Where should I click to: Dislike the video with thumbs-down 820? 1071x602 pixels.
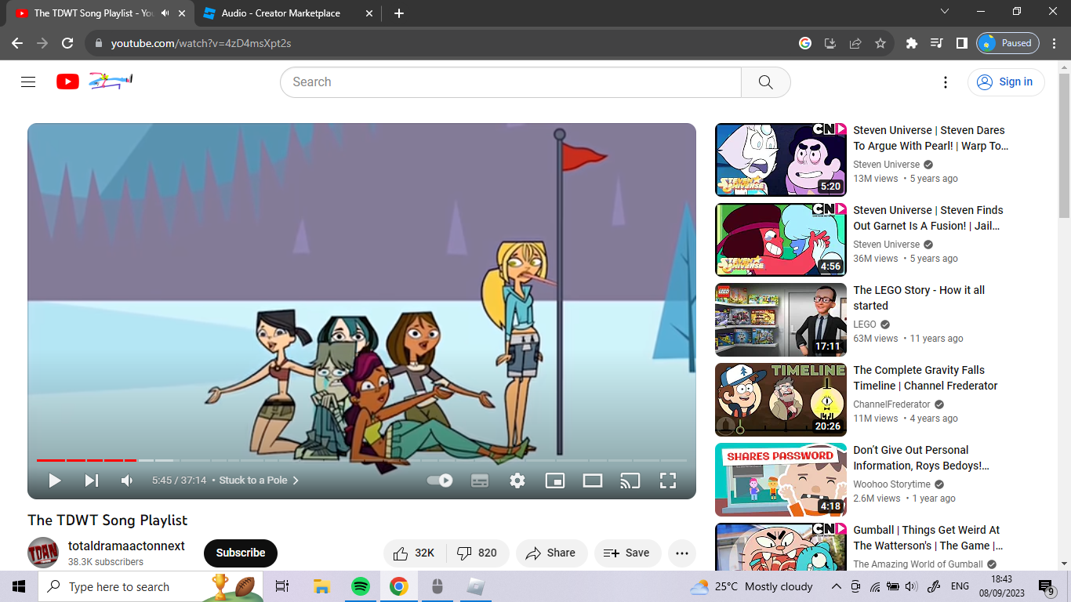click(477, 553)
